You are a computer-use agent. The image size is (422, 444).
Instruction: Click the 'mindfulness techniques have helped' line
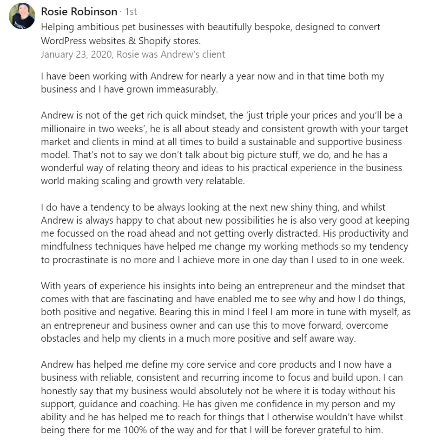point(224,246)
